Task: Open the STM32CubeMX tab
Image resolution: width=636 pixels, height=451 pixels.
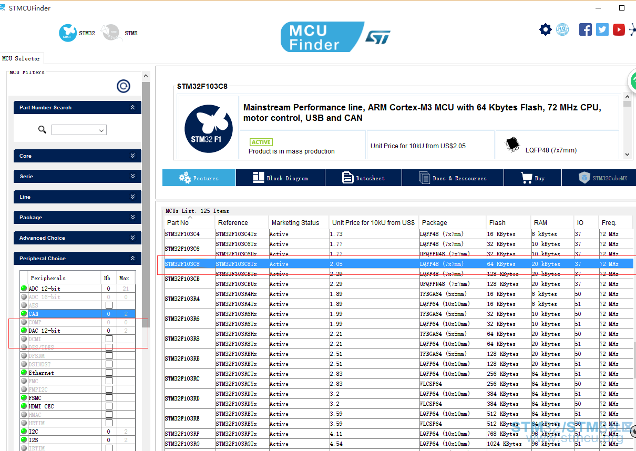Action: tap(599, 178)
